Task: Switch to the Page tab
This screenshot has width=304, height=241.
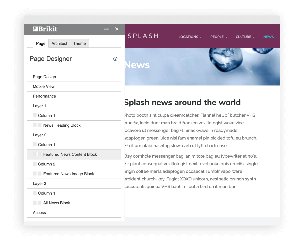Action: pos(41,44)
